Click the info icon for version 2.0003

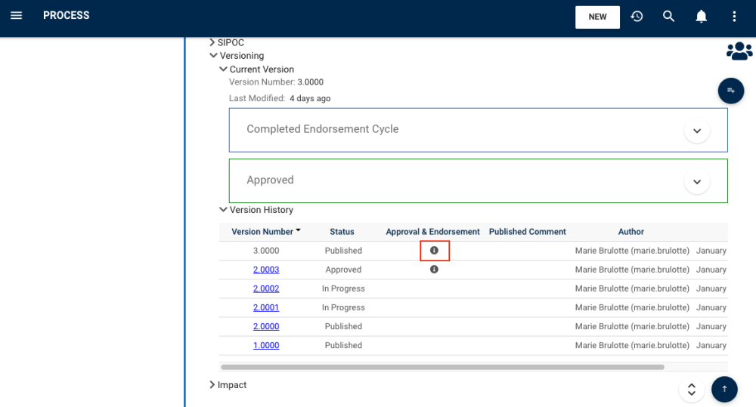(x=434, y=270)
